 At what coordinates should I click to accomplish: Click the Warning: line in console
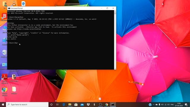pyautogui.click(x=11, y=23)
